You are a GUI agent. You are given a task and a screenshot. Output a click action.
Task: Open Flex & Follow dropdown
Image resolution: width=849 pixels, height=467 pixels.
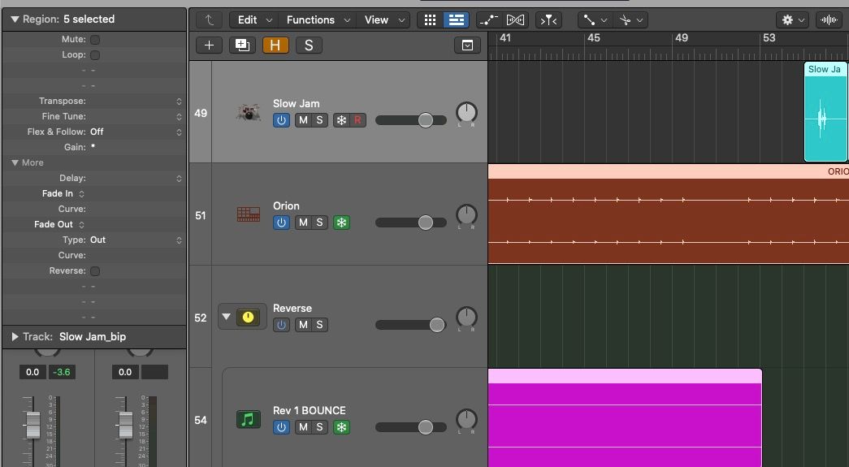point(179,132)
